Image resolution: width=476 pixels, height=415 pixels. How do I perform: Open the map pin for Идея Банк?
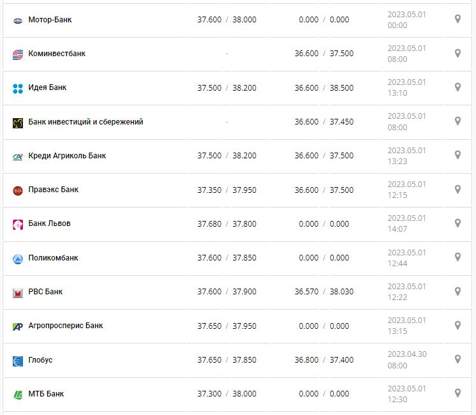[x=457, y=87]
